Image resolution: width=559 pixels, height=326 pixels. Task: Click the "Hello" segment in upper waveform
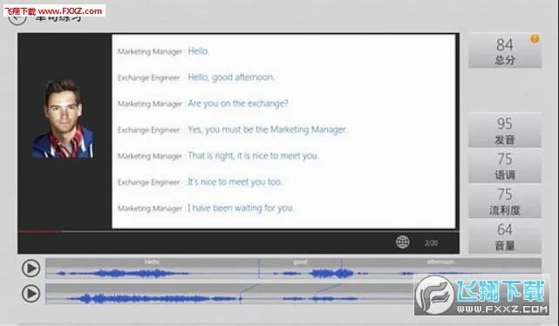coord(153,268)
